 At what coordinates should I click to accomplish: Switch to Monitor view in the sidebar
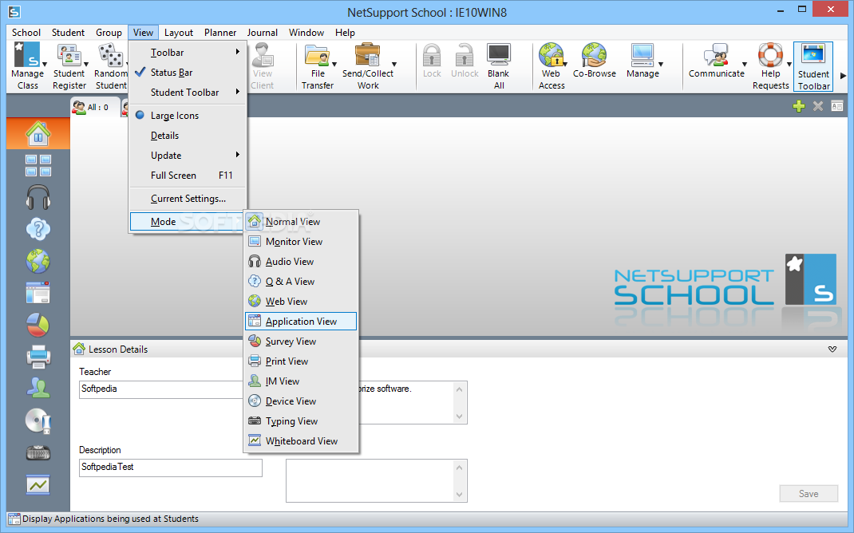point(38,165)
